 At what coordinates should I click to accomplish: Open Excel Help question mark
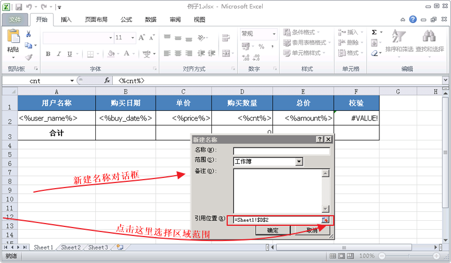(x=413, y=19)
